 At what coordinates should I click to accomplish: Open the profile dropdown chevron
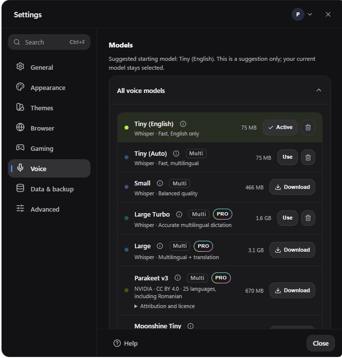[x=310, y=14]
